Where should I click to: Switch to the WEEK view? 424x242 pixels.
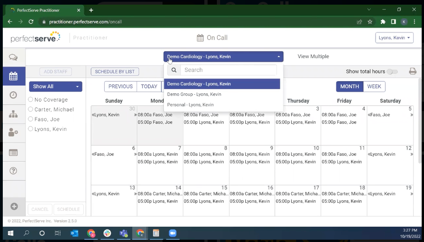[374, 86]
